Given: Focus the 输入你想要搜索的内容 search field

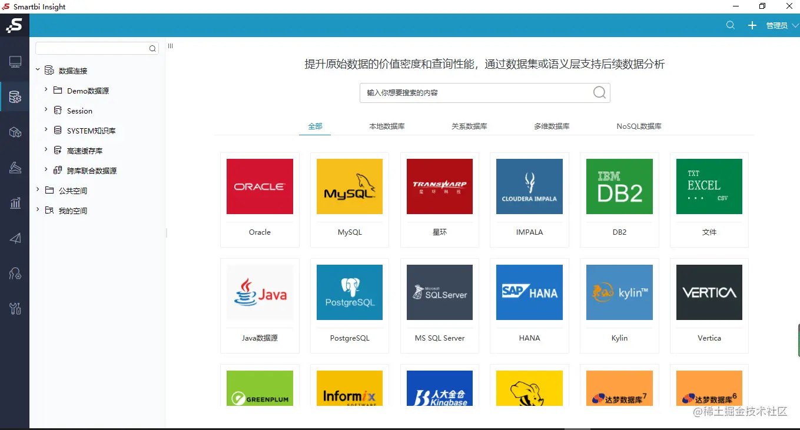Looking at the screenshot, I should (484, 92).
